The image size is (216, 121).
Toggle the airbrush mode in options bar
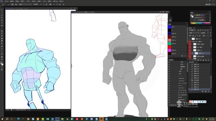(x=60, y=4)
